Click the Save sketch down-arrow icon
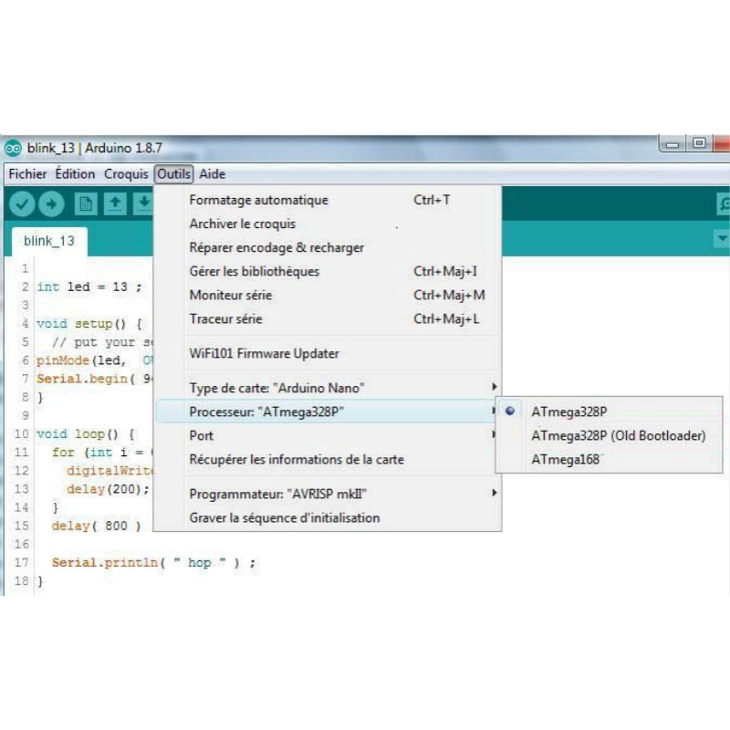 [x=143, y=204]
